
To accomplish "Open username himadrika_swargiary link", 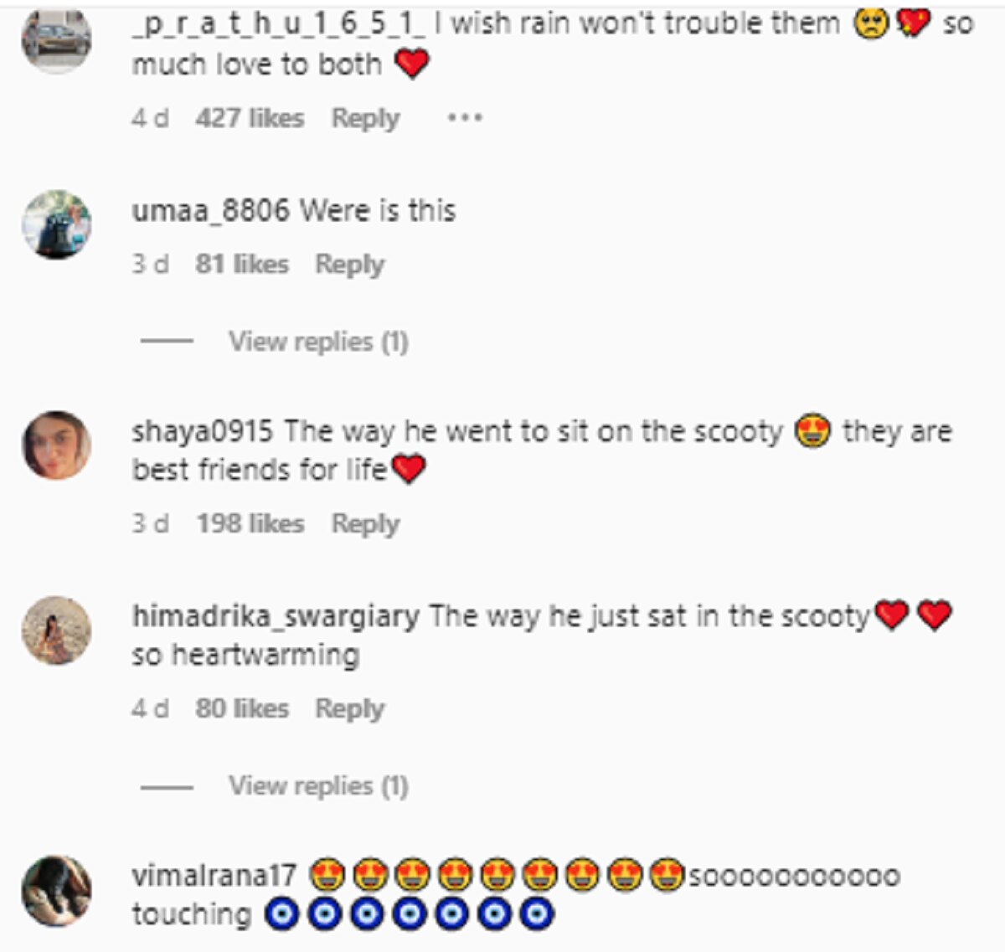I will tap(276, 617).
